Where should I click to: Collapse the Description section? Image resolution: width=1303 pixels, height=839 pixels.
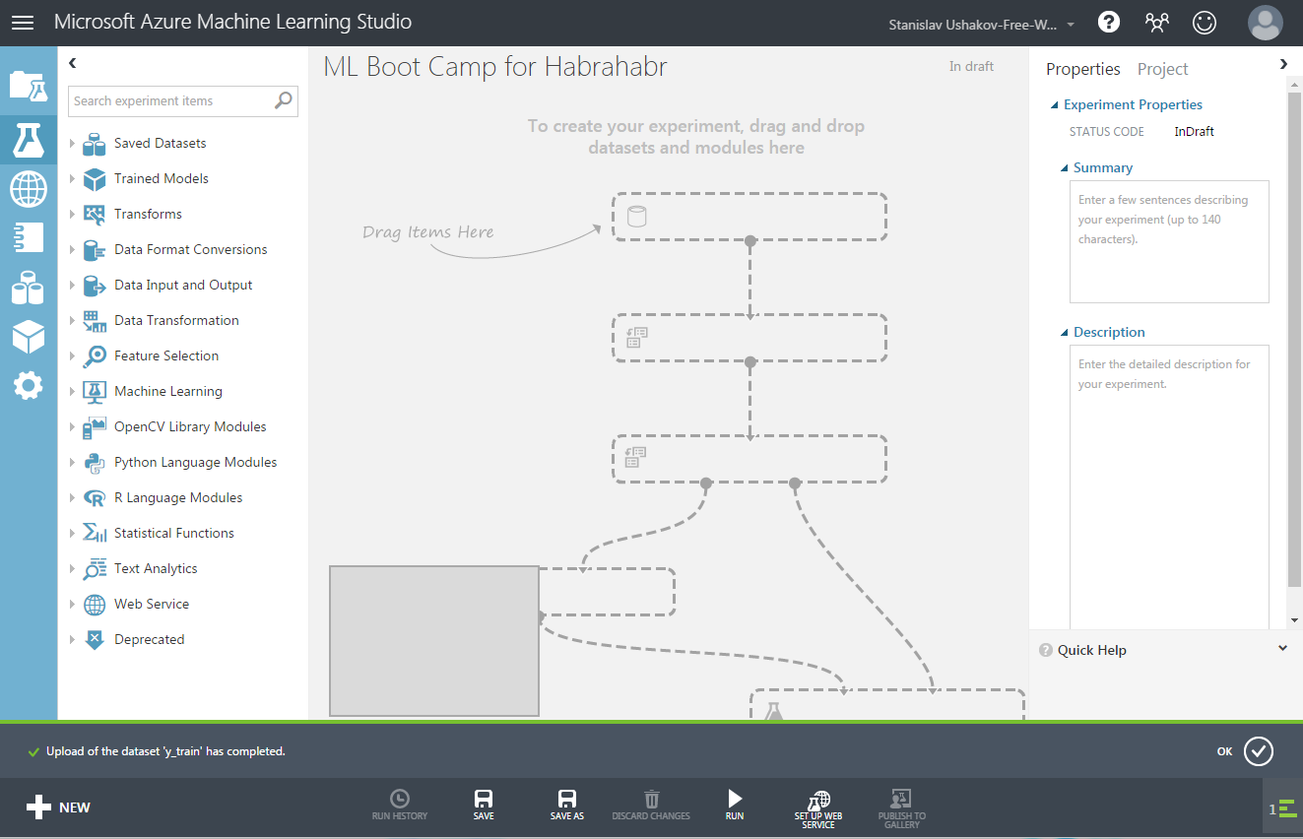pos(1065,333)
